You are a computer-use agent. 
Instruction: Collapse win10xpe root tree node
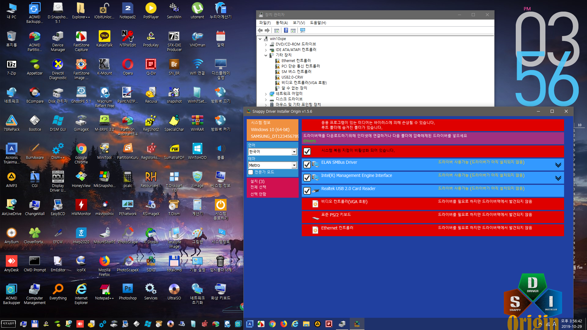[x=260, y=39]
